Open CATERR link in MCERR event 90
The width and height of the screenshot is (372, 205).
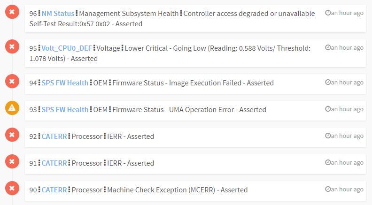[54, 190]
